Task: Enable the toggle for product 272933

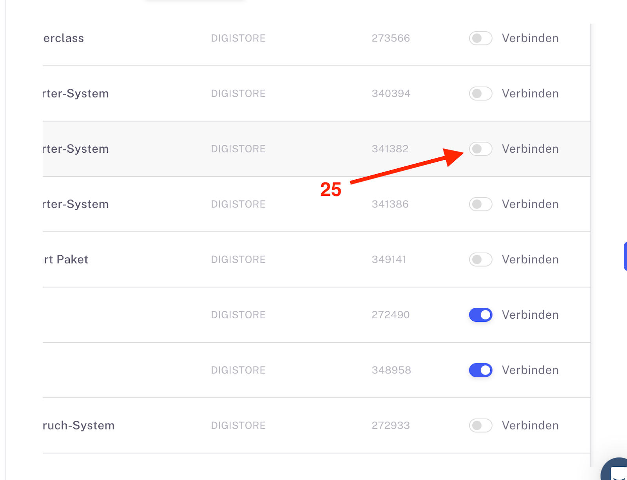Action: click(480, 425)
